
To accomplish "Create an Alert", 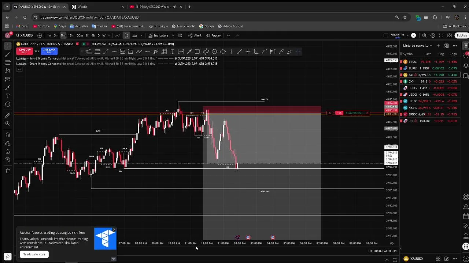I will pyautogui.click(x=195, y=35).
